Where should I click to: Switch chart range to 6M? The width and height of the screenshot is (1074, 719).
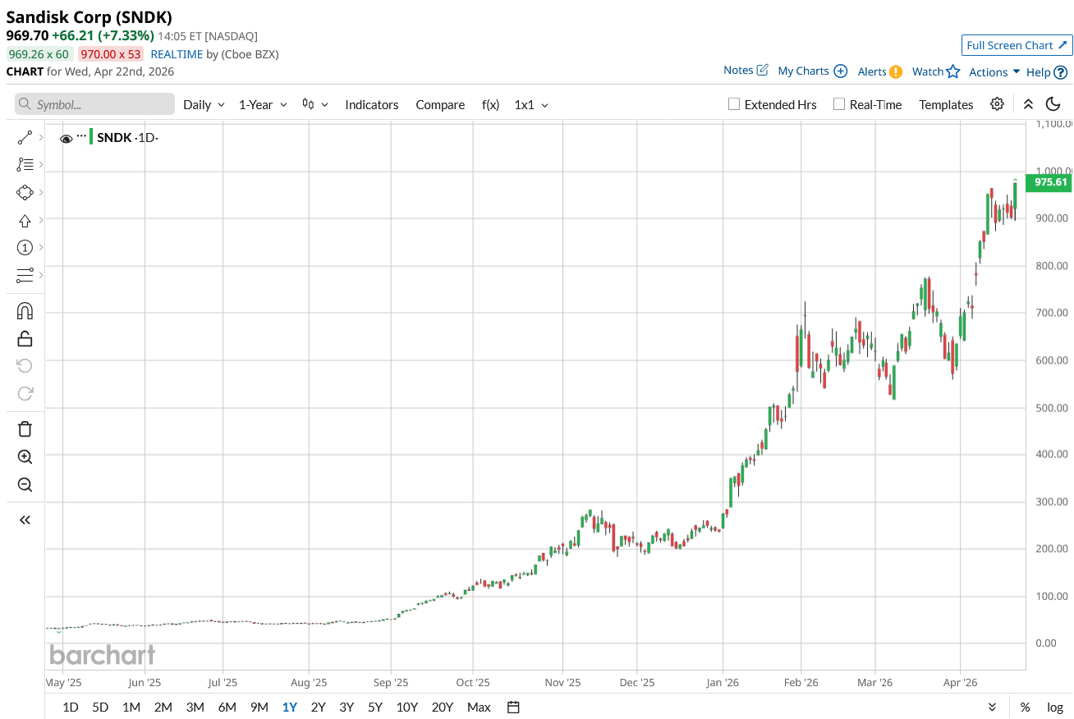(x=227, y=707)
